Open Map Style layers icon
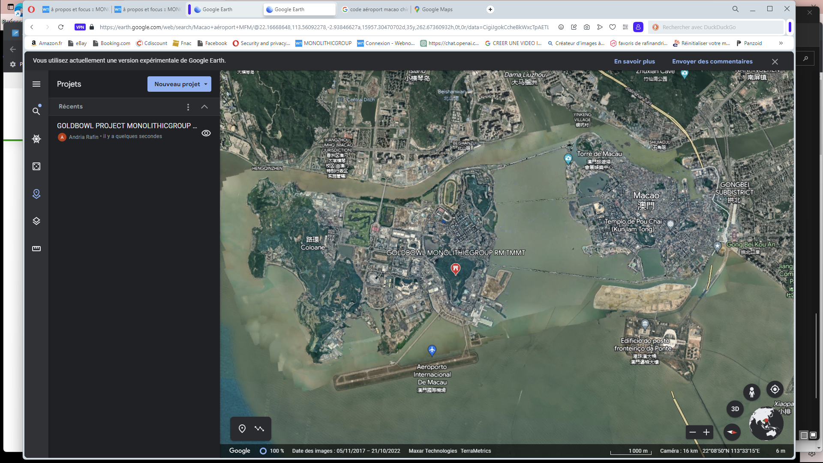Viewport: 823px width, 463px height. [x=36, y=221]
